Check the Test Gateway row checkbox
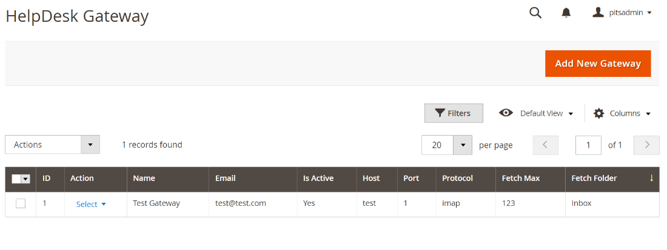667x250 pixels. pos(21,203)
